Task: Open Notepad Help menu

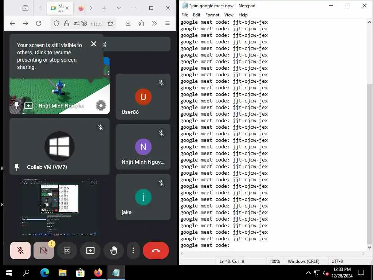Action: pyautogui.click(x=243, y=15)
